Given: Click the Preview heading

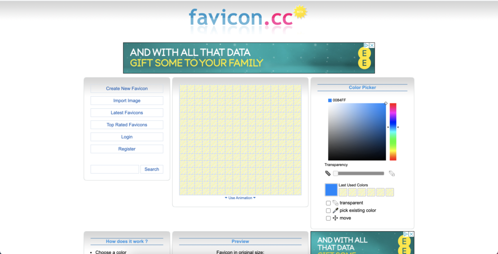Looking at the screenshot, I should 240,241.
